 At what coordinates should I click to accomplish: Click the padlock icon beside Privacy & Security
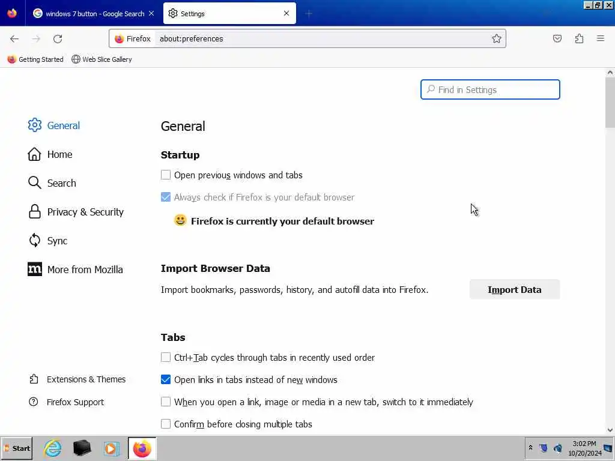34,211
